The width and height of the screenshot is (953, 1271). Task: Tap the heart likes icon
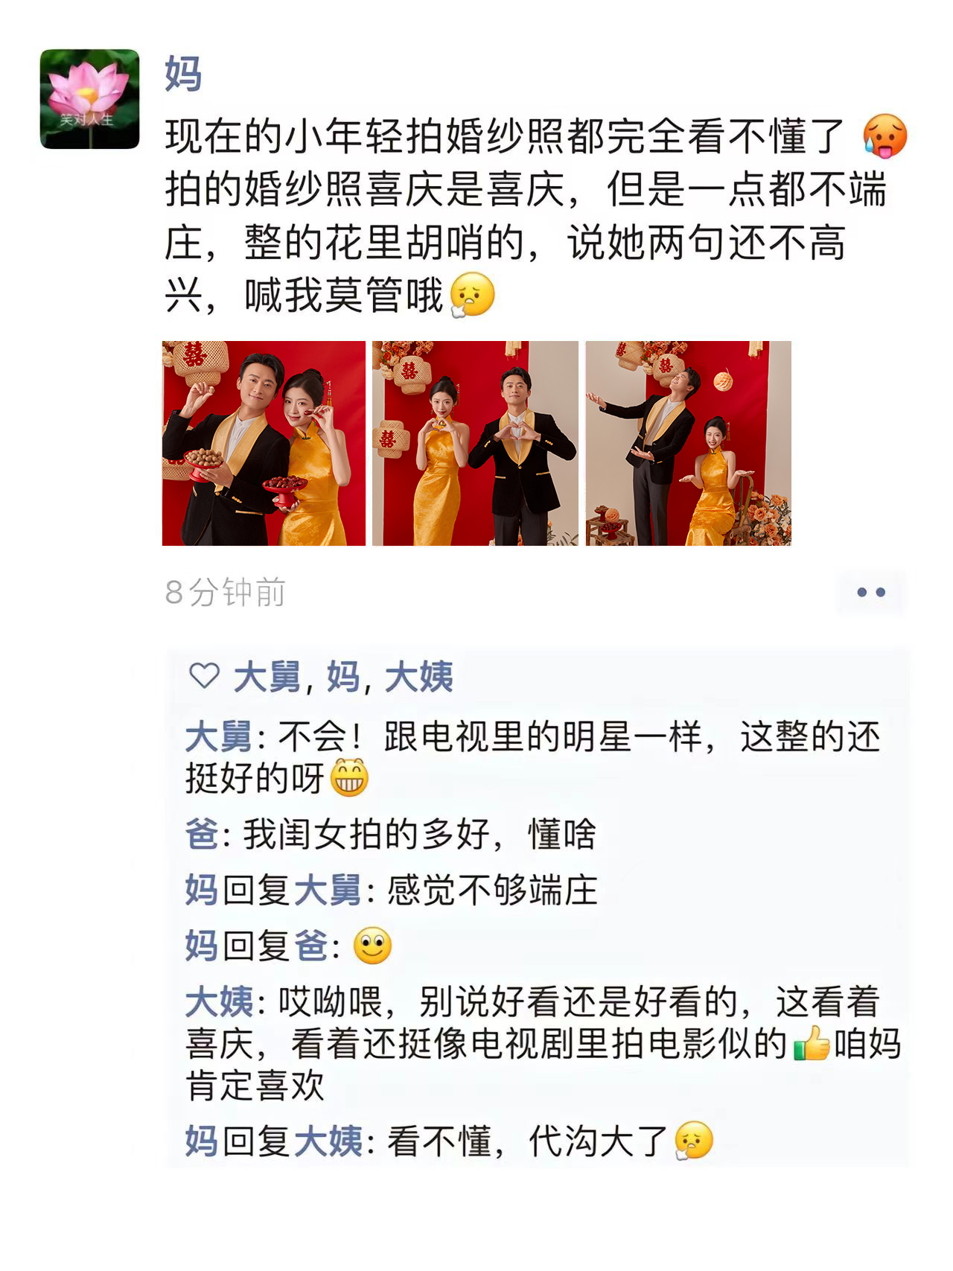[204, 676]
